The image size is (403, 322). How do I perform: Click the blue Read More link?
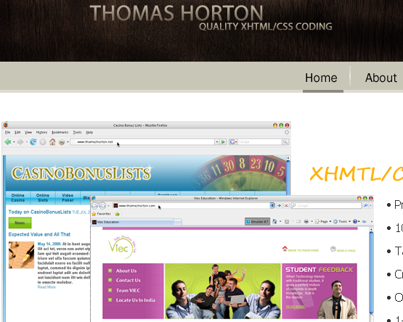point(46,287)
